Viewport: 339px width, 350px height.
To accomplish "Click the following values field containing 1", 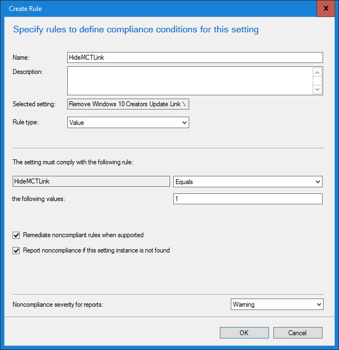I will 248,199.
